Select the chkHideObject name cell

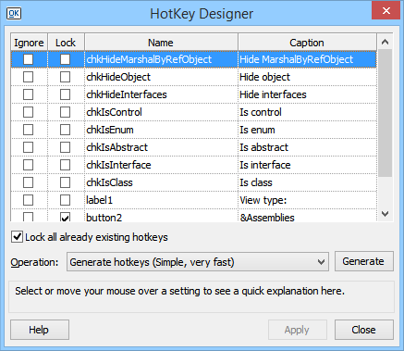(x=161, y=77)
